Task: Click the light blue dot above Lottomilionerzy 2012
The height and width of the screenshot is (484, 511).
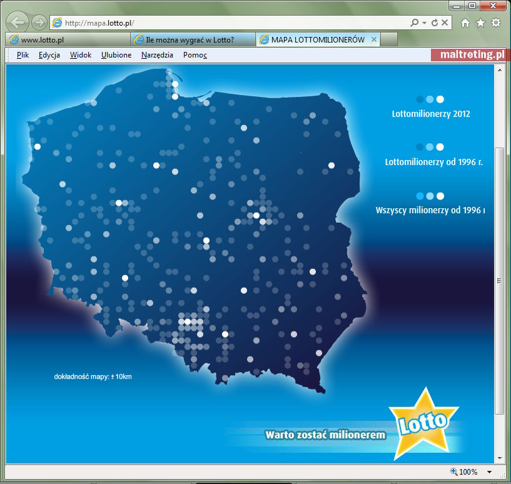Action: [x=430, y=99]
